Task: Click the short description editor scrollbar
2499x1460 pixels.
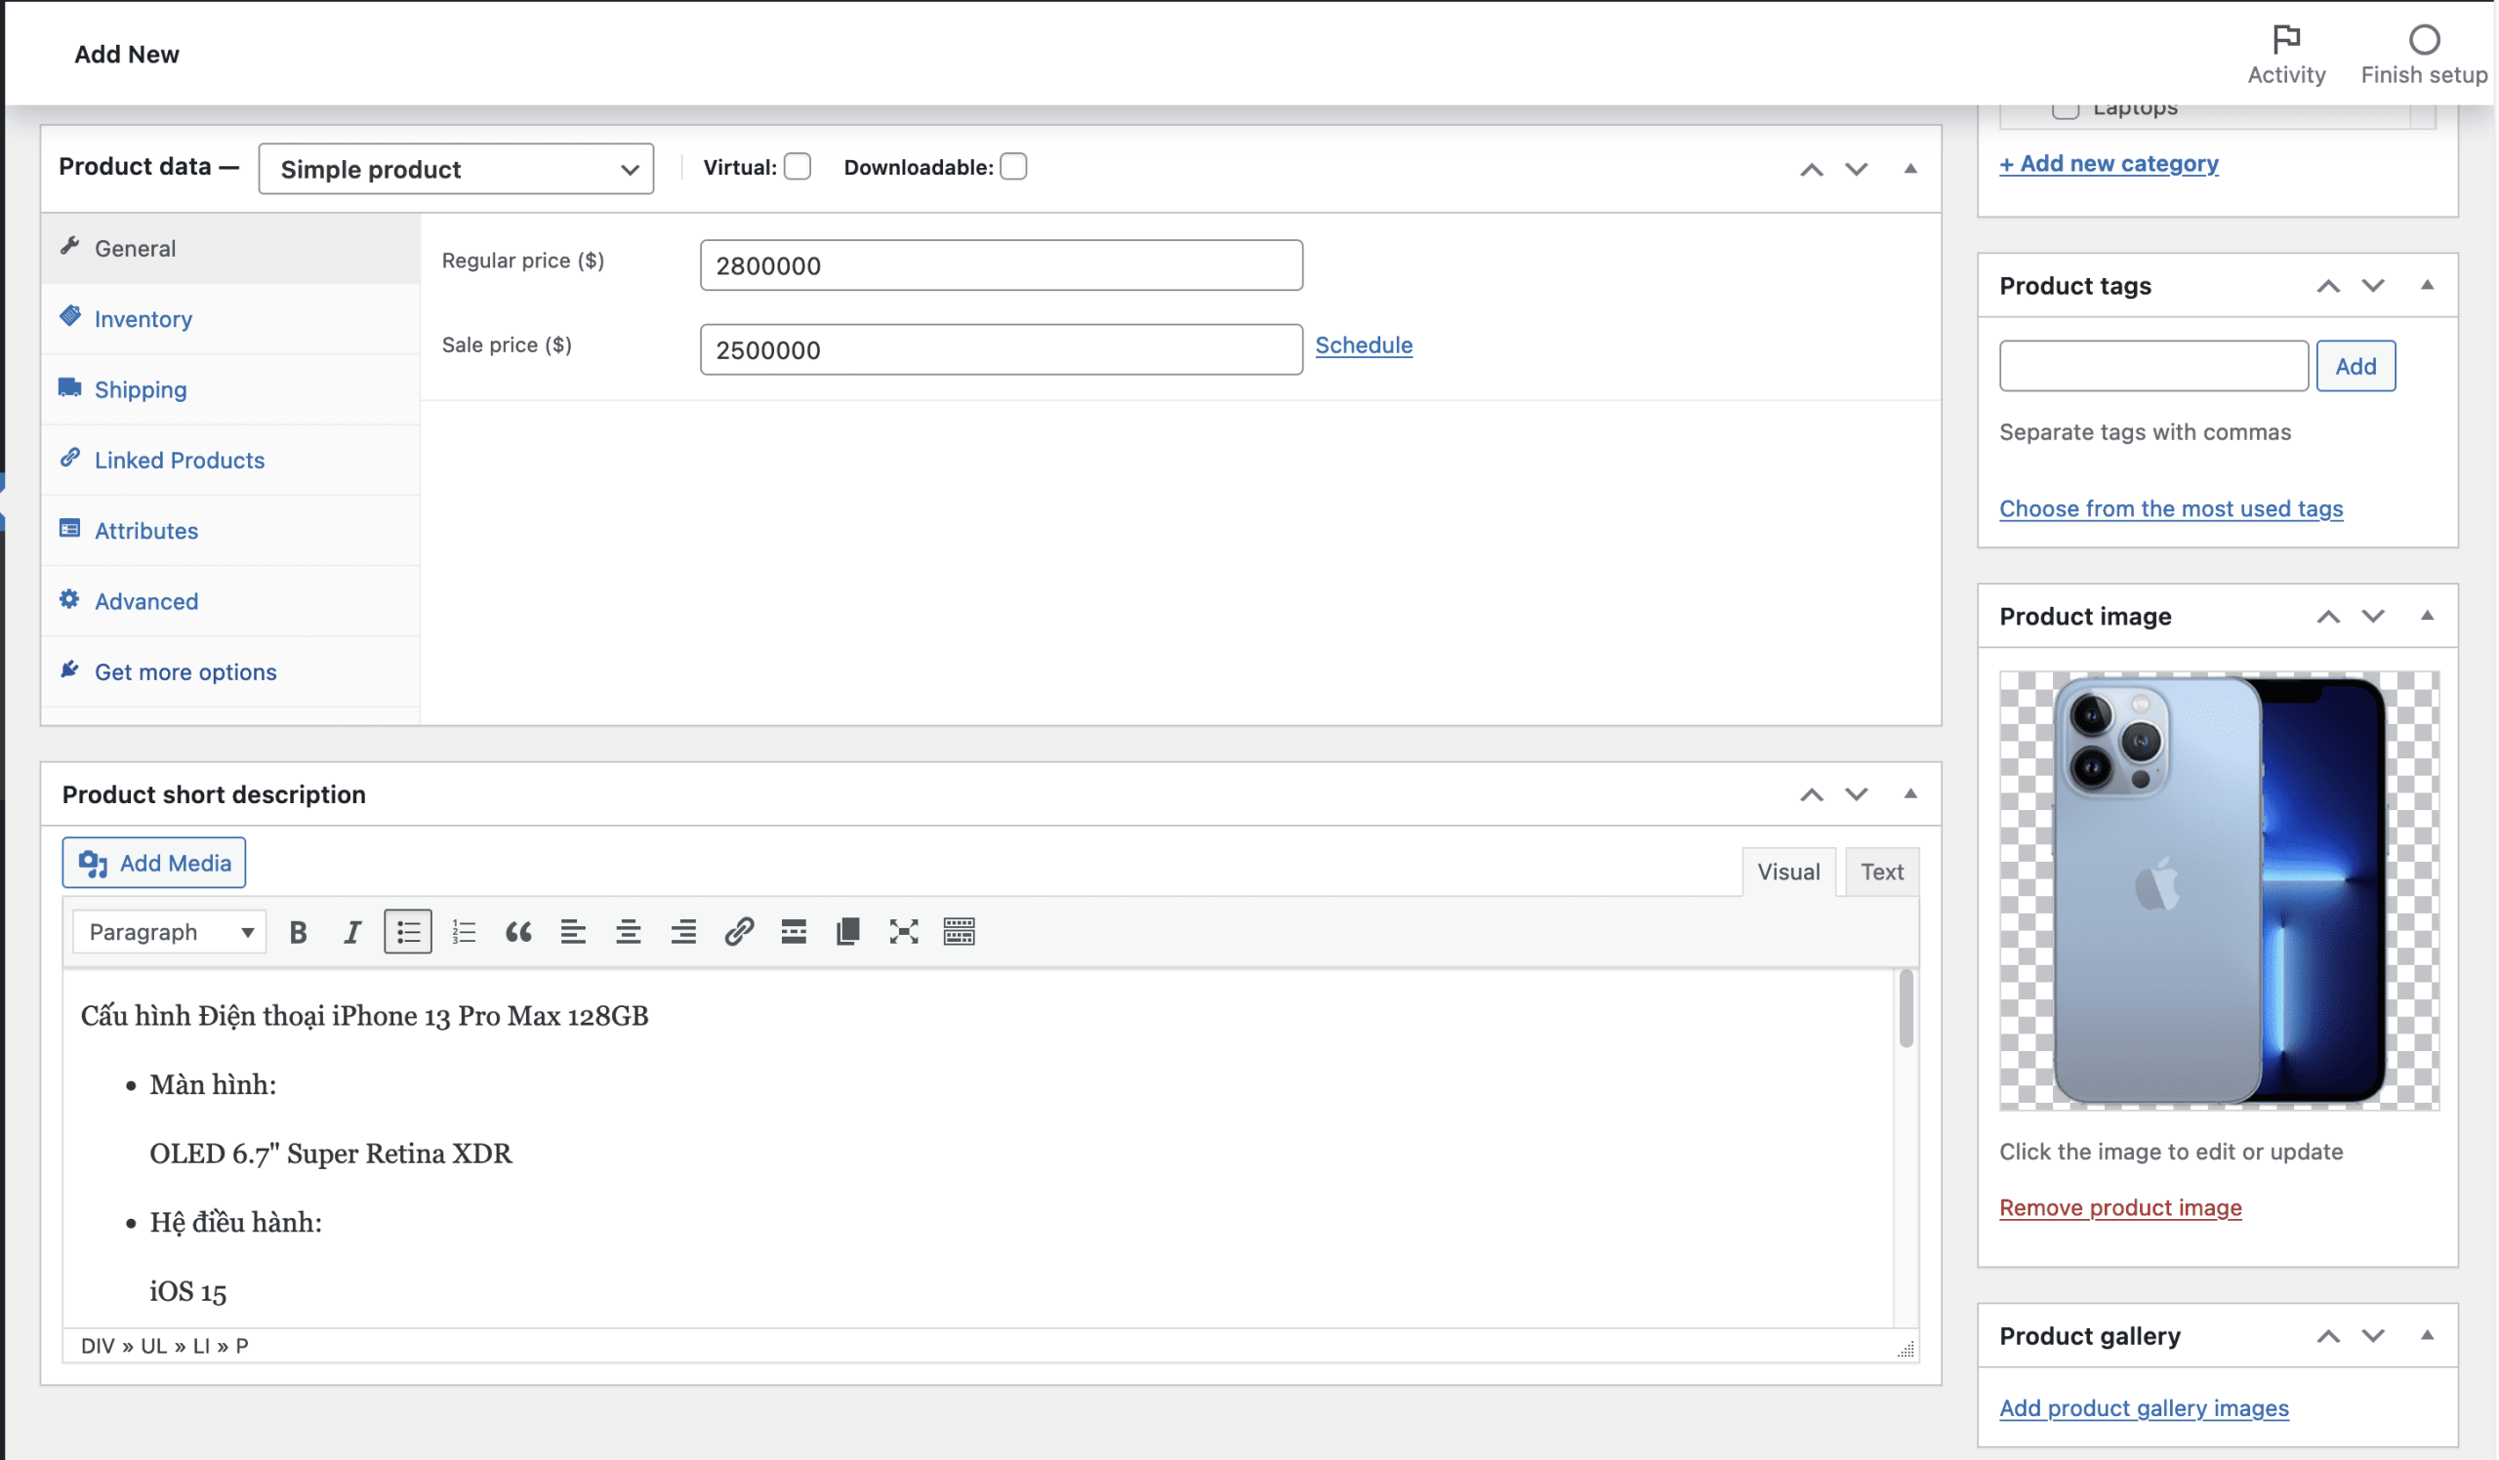Action: (1906, 1010)
